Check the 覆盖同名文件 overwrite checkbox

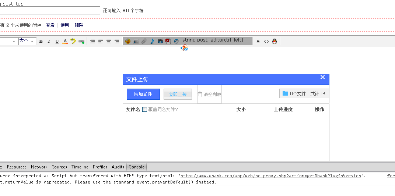[144, 110]
